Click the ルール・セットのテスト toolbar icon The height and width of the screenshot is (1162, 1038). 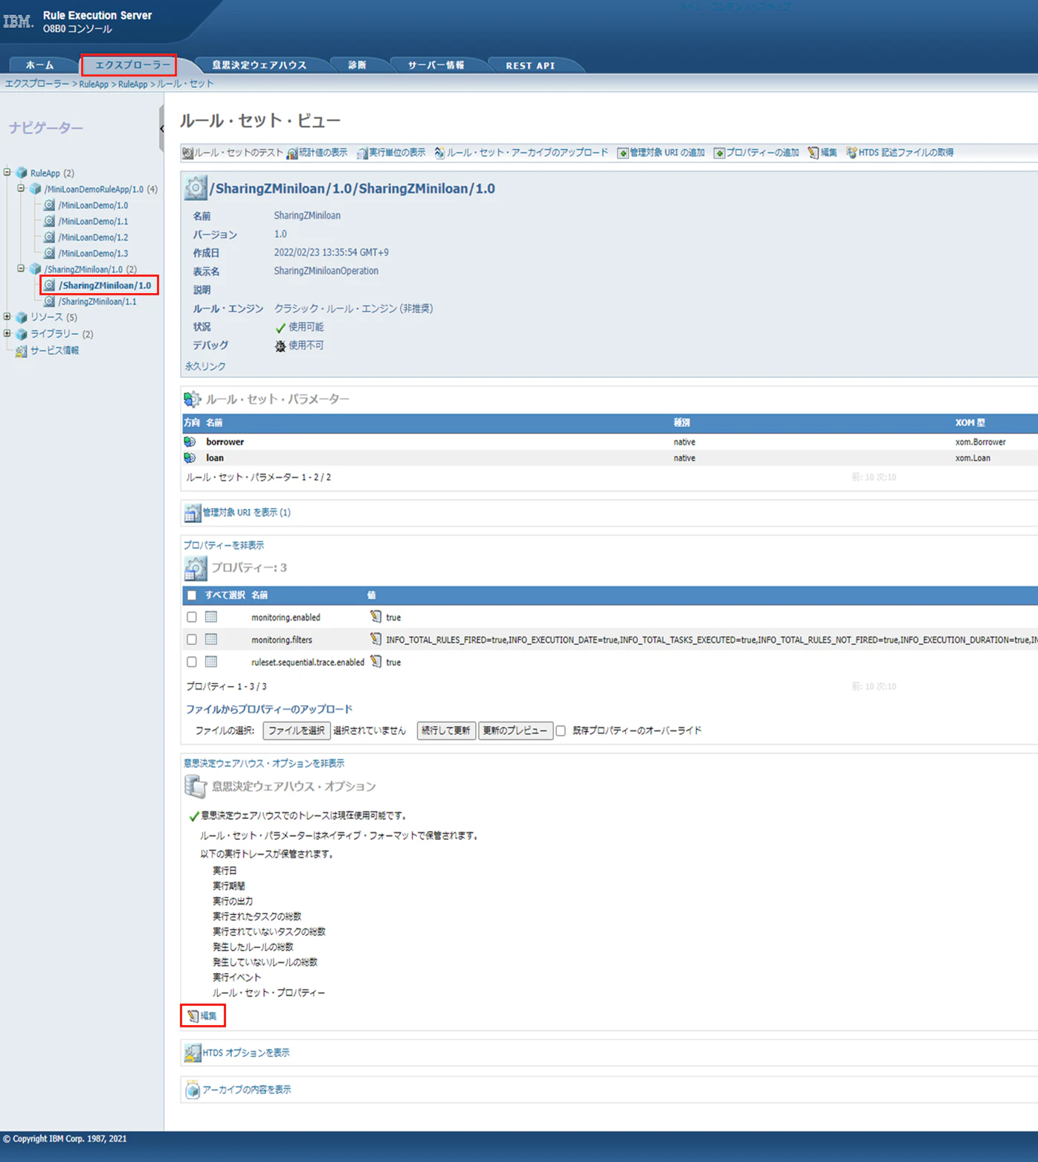pyautogui.click(x=188, y=153)
